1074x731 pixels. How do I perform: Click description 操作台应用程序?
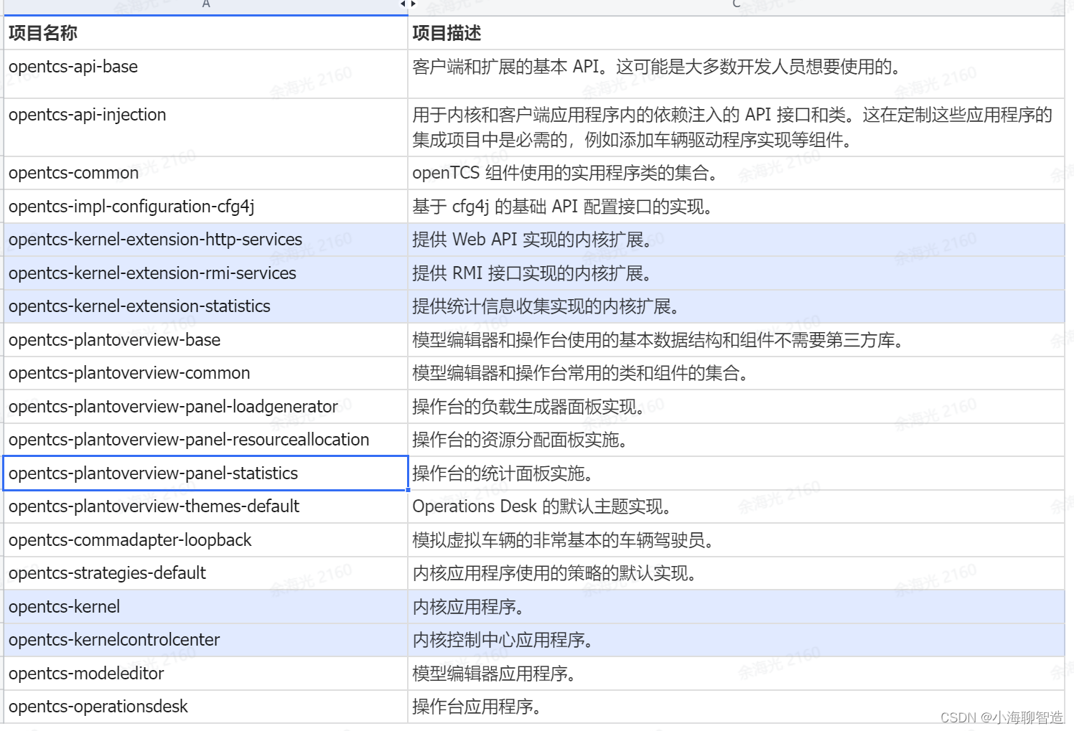tap(736, 707)
